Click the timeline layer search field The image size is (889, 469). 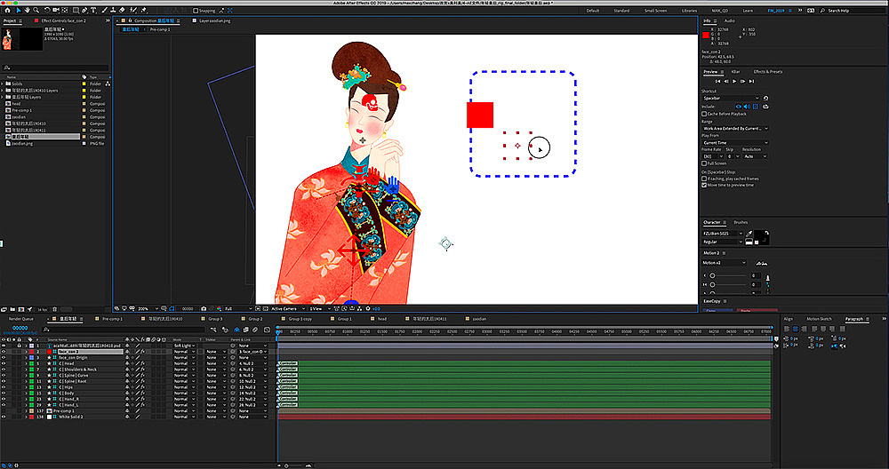click(123, 330)
